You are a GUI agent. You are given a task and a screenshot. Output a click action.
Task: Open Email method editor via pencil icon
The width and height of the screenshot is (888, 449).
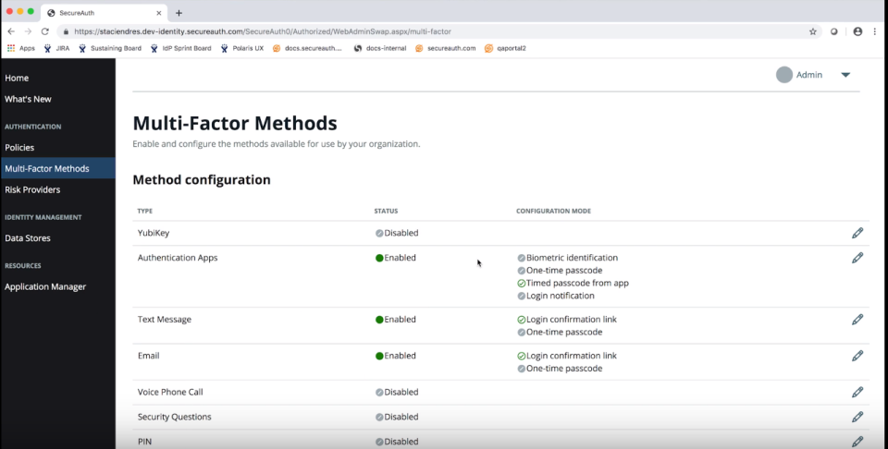click(857, 356)
